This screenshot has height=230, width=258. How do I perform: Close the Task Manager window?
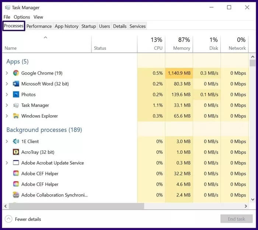point(247,7)
